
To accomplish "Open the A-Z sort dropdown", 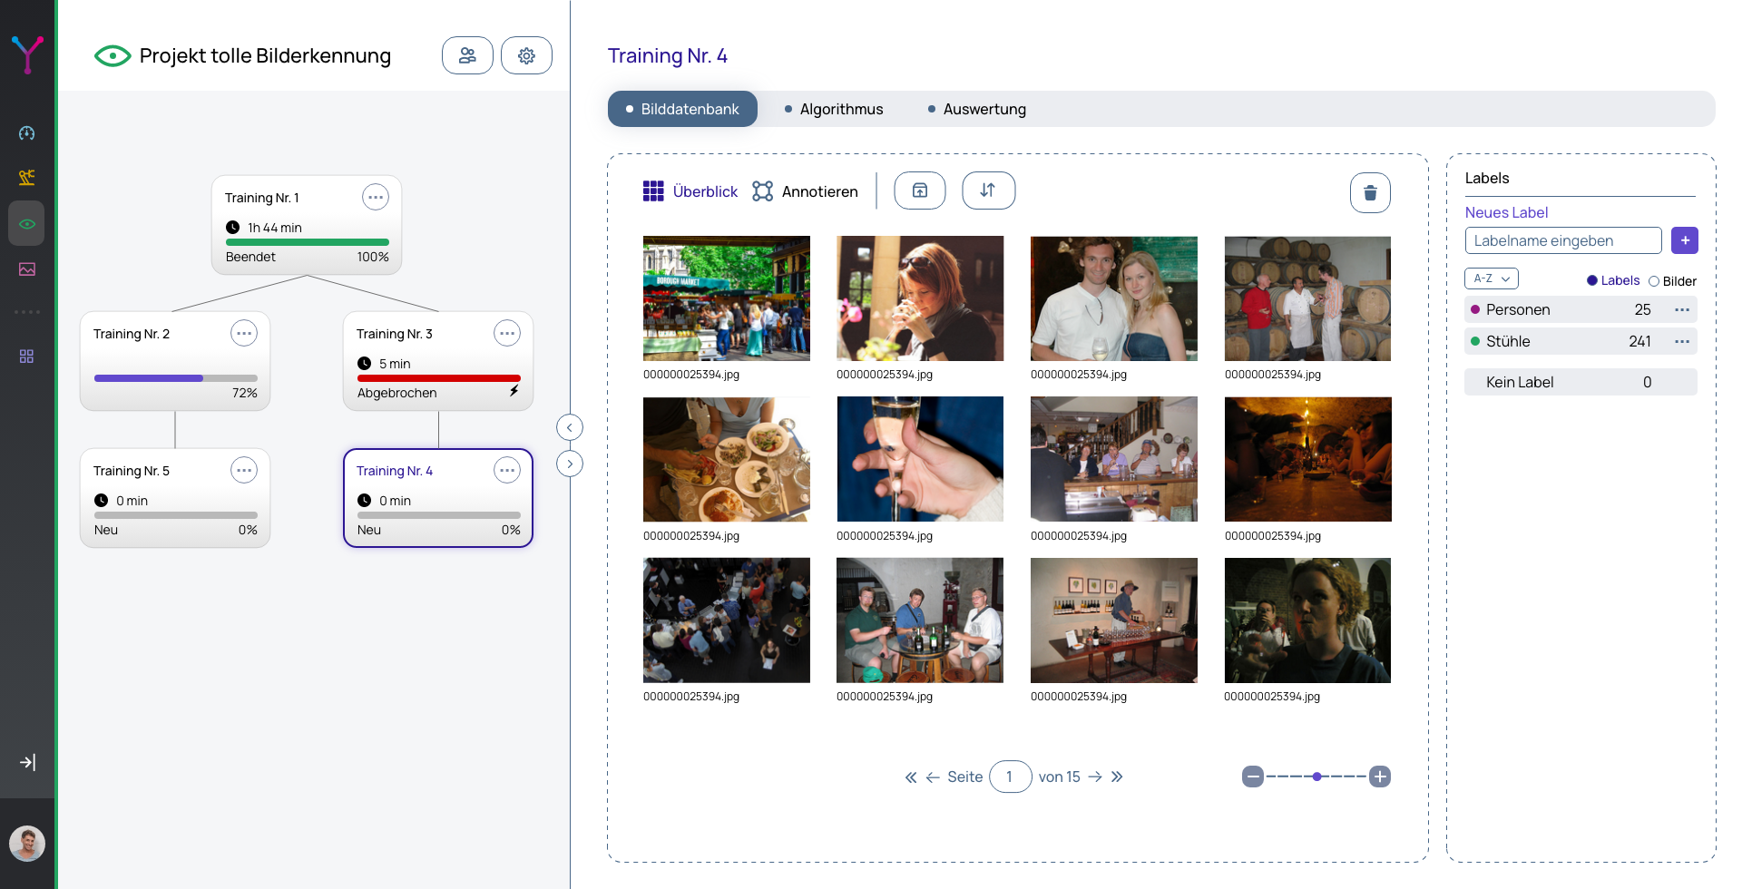I will click(x=1492, y=278).
